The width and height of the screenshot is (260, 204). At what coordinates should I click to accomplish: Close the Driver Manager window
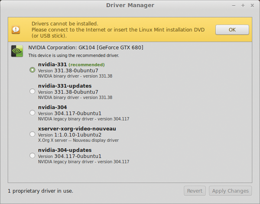(x=252, y=5)
